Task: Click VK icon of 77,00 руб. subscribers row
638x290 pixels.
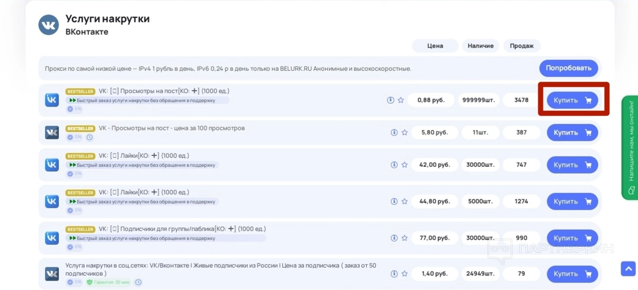Action: click(52, 238)
